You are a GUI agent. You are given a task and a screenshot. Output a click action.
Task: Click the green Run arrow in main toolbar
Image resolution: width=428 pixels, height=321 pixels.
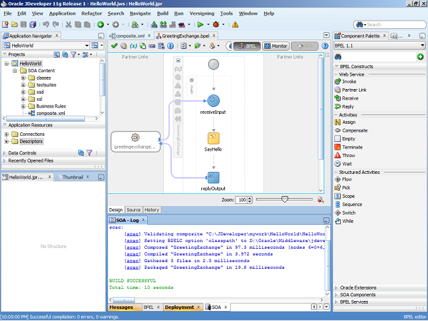tap(199, 25)
